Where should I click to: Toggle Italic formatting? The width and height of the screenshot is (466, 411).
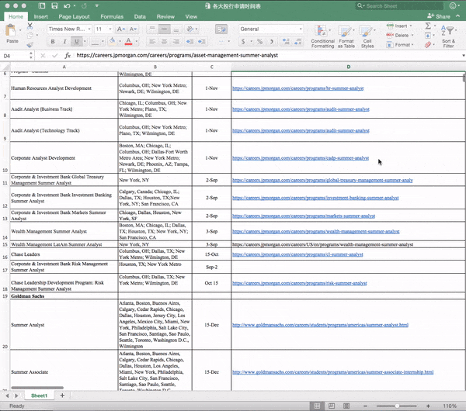(64, 42)
